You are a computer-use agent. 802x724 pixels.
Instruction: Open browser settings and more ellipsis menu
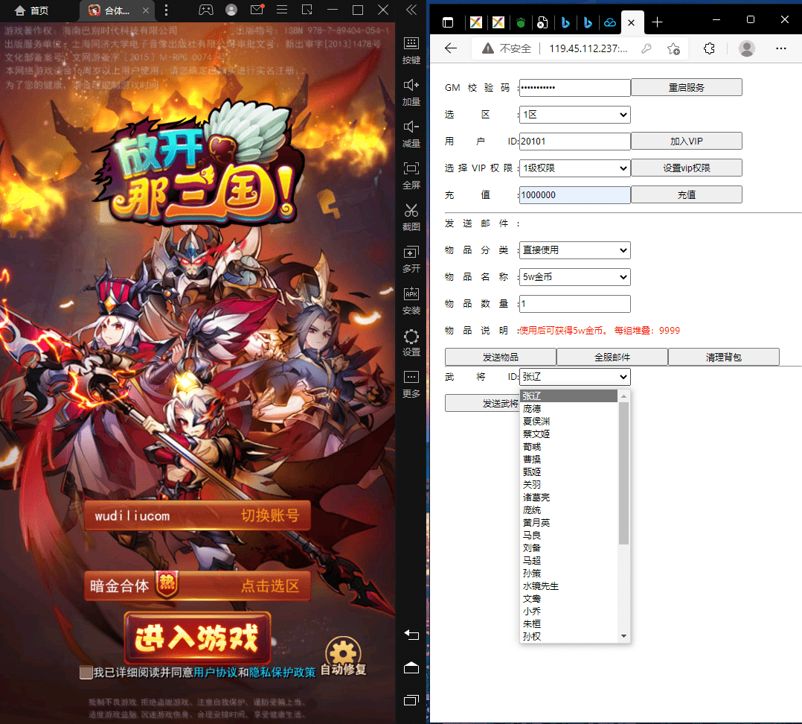click(780, 48)
